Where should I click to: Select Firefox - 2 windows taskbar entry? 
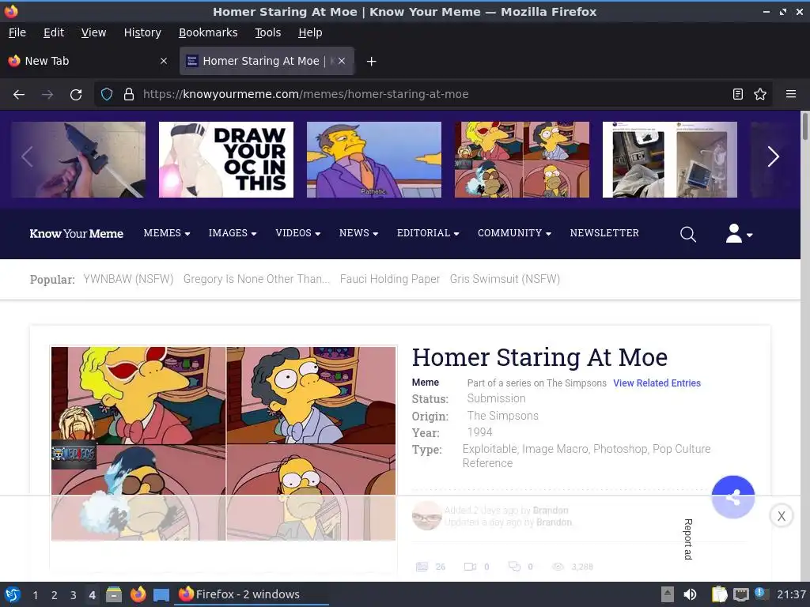253,594
